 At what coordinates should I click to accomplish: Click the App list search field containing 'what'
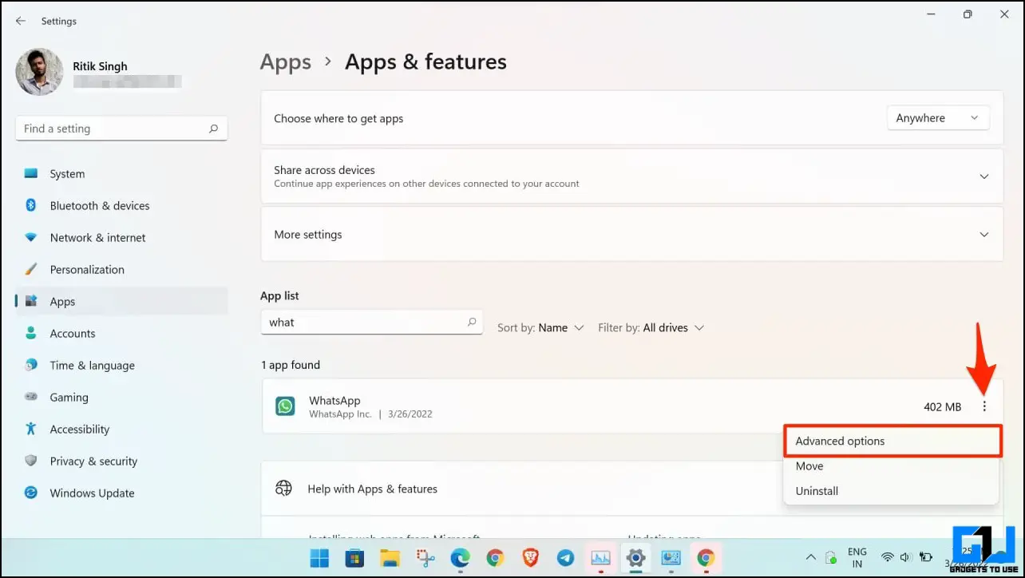pyautogui.click(x=371, y=323)
